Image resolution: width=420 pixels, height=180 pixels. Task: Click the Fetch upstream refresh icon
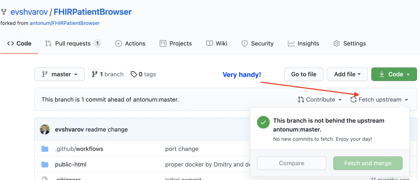(x=354, y=100)
